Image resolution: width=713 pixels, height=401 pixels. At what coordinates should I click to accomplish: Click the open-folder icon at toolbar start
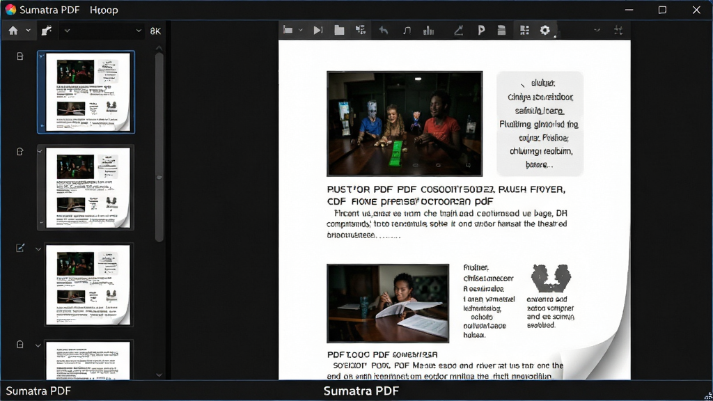pyautogui.click(x=288, y=30)
